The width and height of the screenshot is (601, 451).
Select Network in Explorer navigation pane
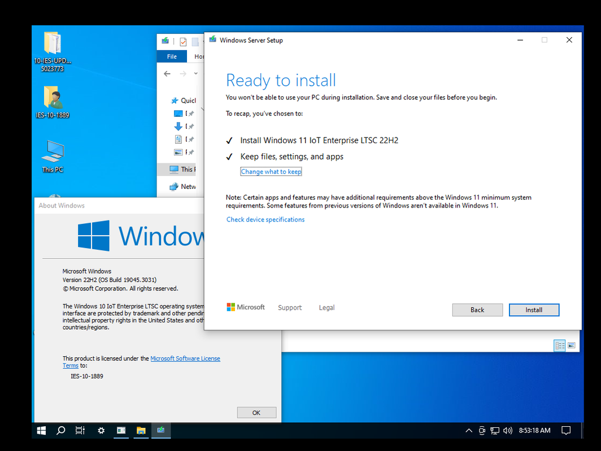[182, 187]
